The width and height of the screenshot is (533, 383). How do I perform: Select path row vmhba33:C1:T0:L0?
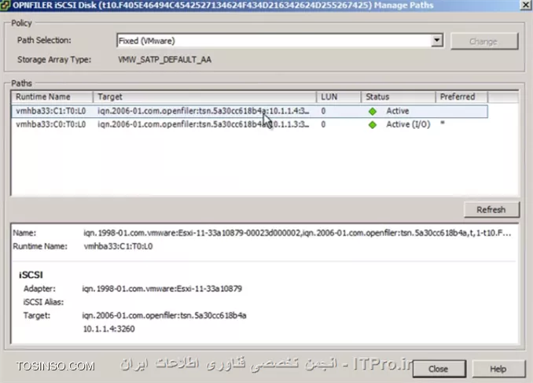click(250, 111)
